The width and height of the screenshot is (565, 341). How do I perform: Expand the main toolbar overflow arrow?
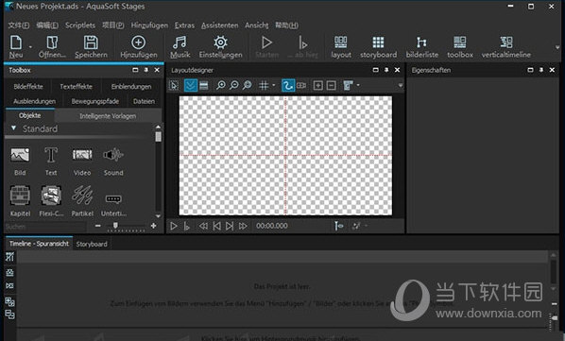coord(557,47)
